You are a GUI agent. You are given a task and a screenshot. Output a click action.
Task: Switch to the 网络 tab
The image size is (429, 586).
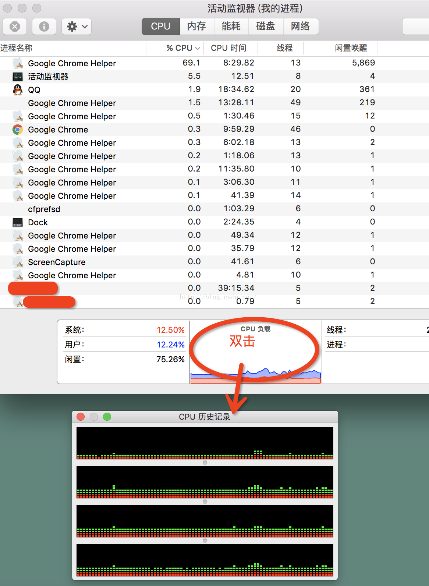click(x=301, y=27)
